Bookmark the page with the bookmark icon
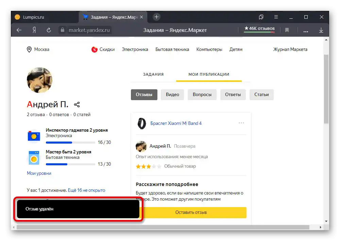This screenshot has width=340, height=241. click(x=287, y=30)
